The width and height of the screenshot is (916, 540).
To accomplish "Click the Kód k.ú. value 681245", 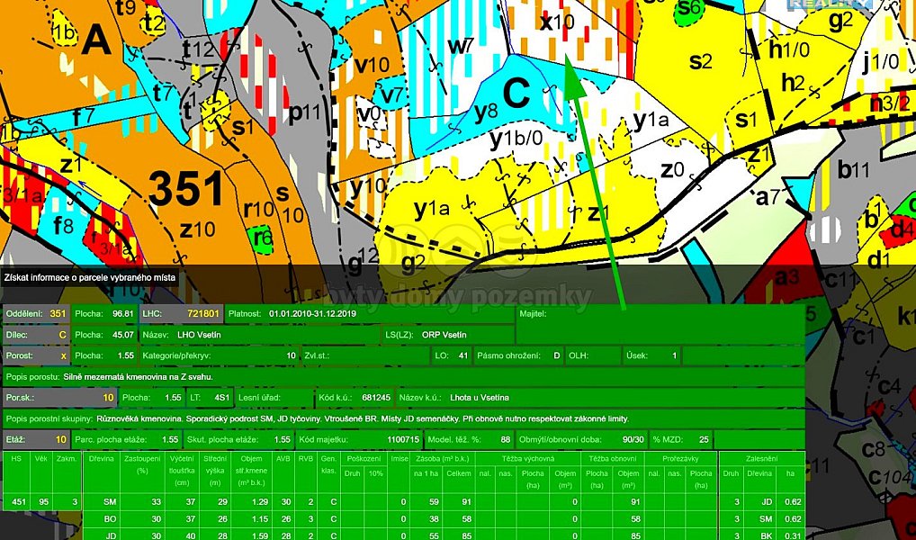I will (x=376, y=398).
